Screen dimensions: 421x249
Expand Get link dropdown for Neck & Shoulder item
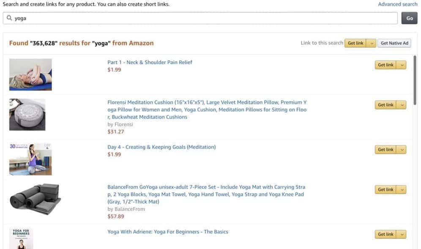click(x=402, y=65)
